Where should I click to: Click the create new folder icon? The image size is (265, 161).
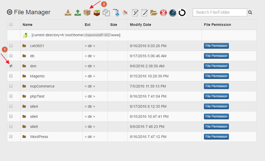154,12
